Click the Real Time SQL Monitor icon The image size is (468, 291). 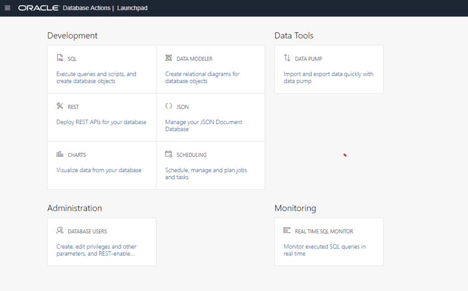tap(287, 231)
